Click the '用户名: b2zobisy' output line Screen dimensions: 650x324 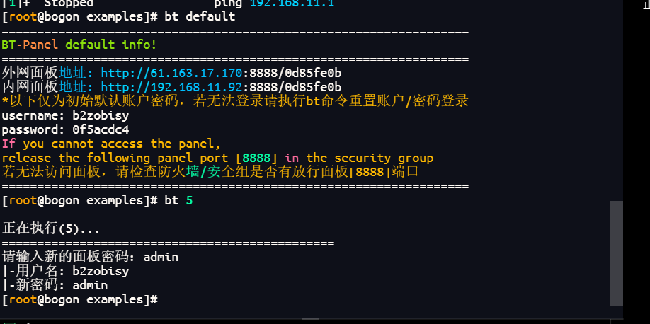tap(65, 272)
